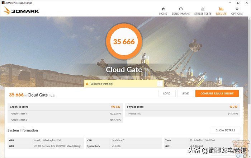
Task: Go to the HOME tab label
Action: (x=163, y=14)
